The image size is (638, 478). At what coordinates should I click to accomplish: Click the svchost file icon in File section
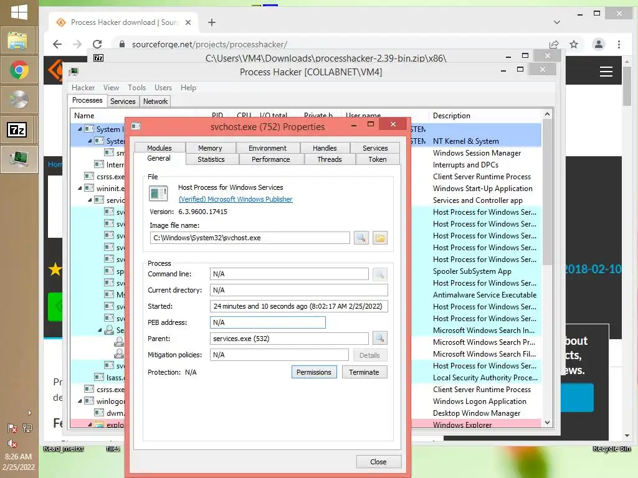click(158, 194)
